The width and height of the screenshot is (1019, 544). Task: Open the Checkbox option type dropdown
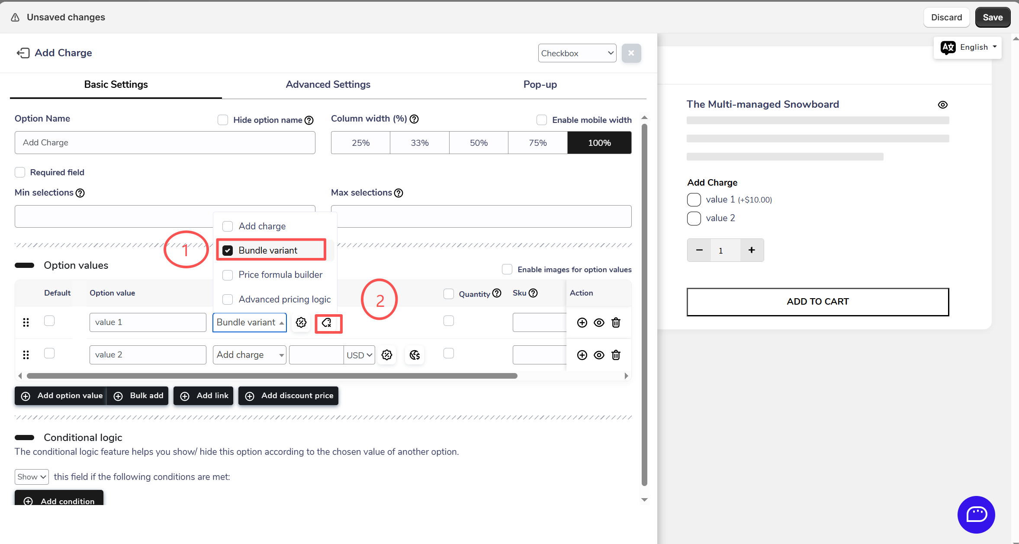tap(577, 53)
